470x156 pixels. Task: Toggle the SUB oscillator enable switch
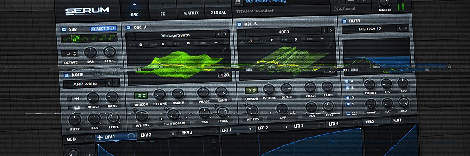pos(64,29)
